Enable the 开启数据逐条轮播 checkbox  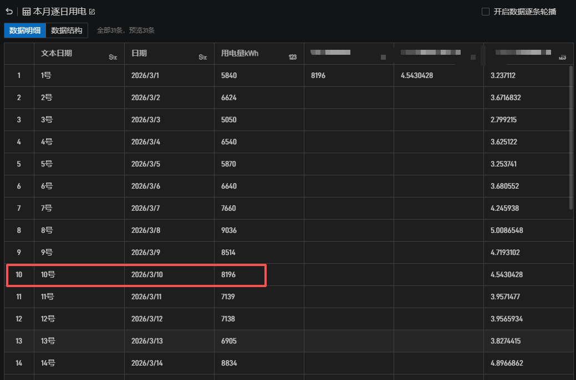pos(486,12)
